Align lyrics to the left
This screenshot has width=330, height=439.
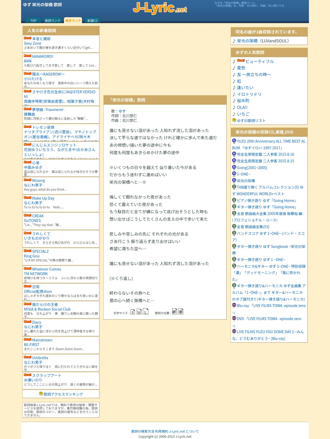175,311
